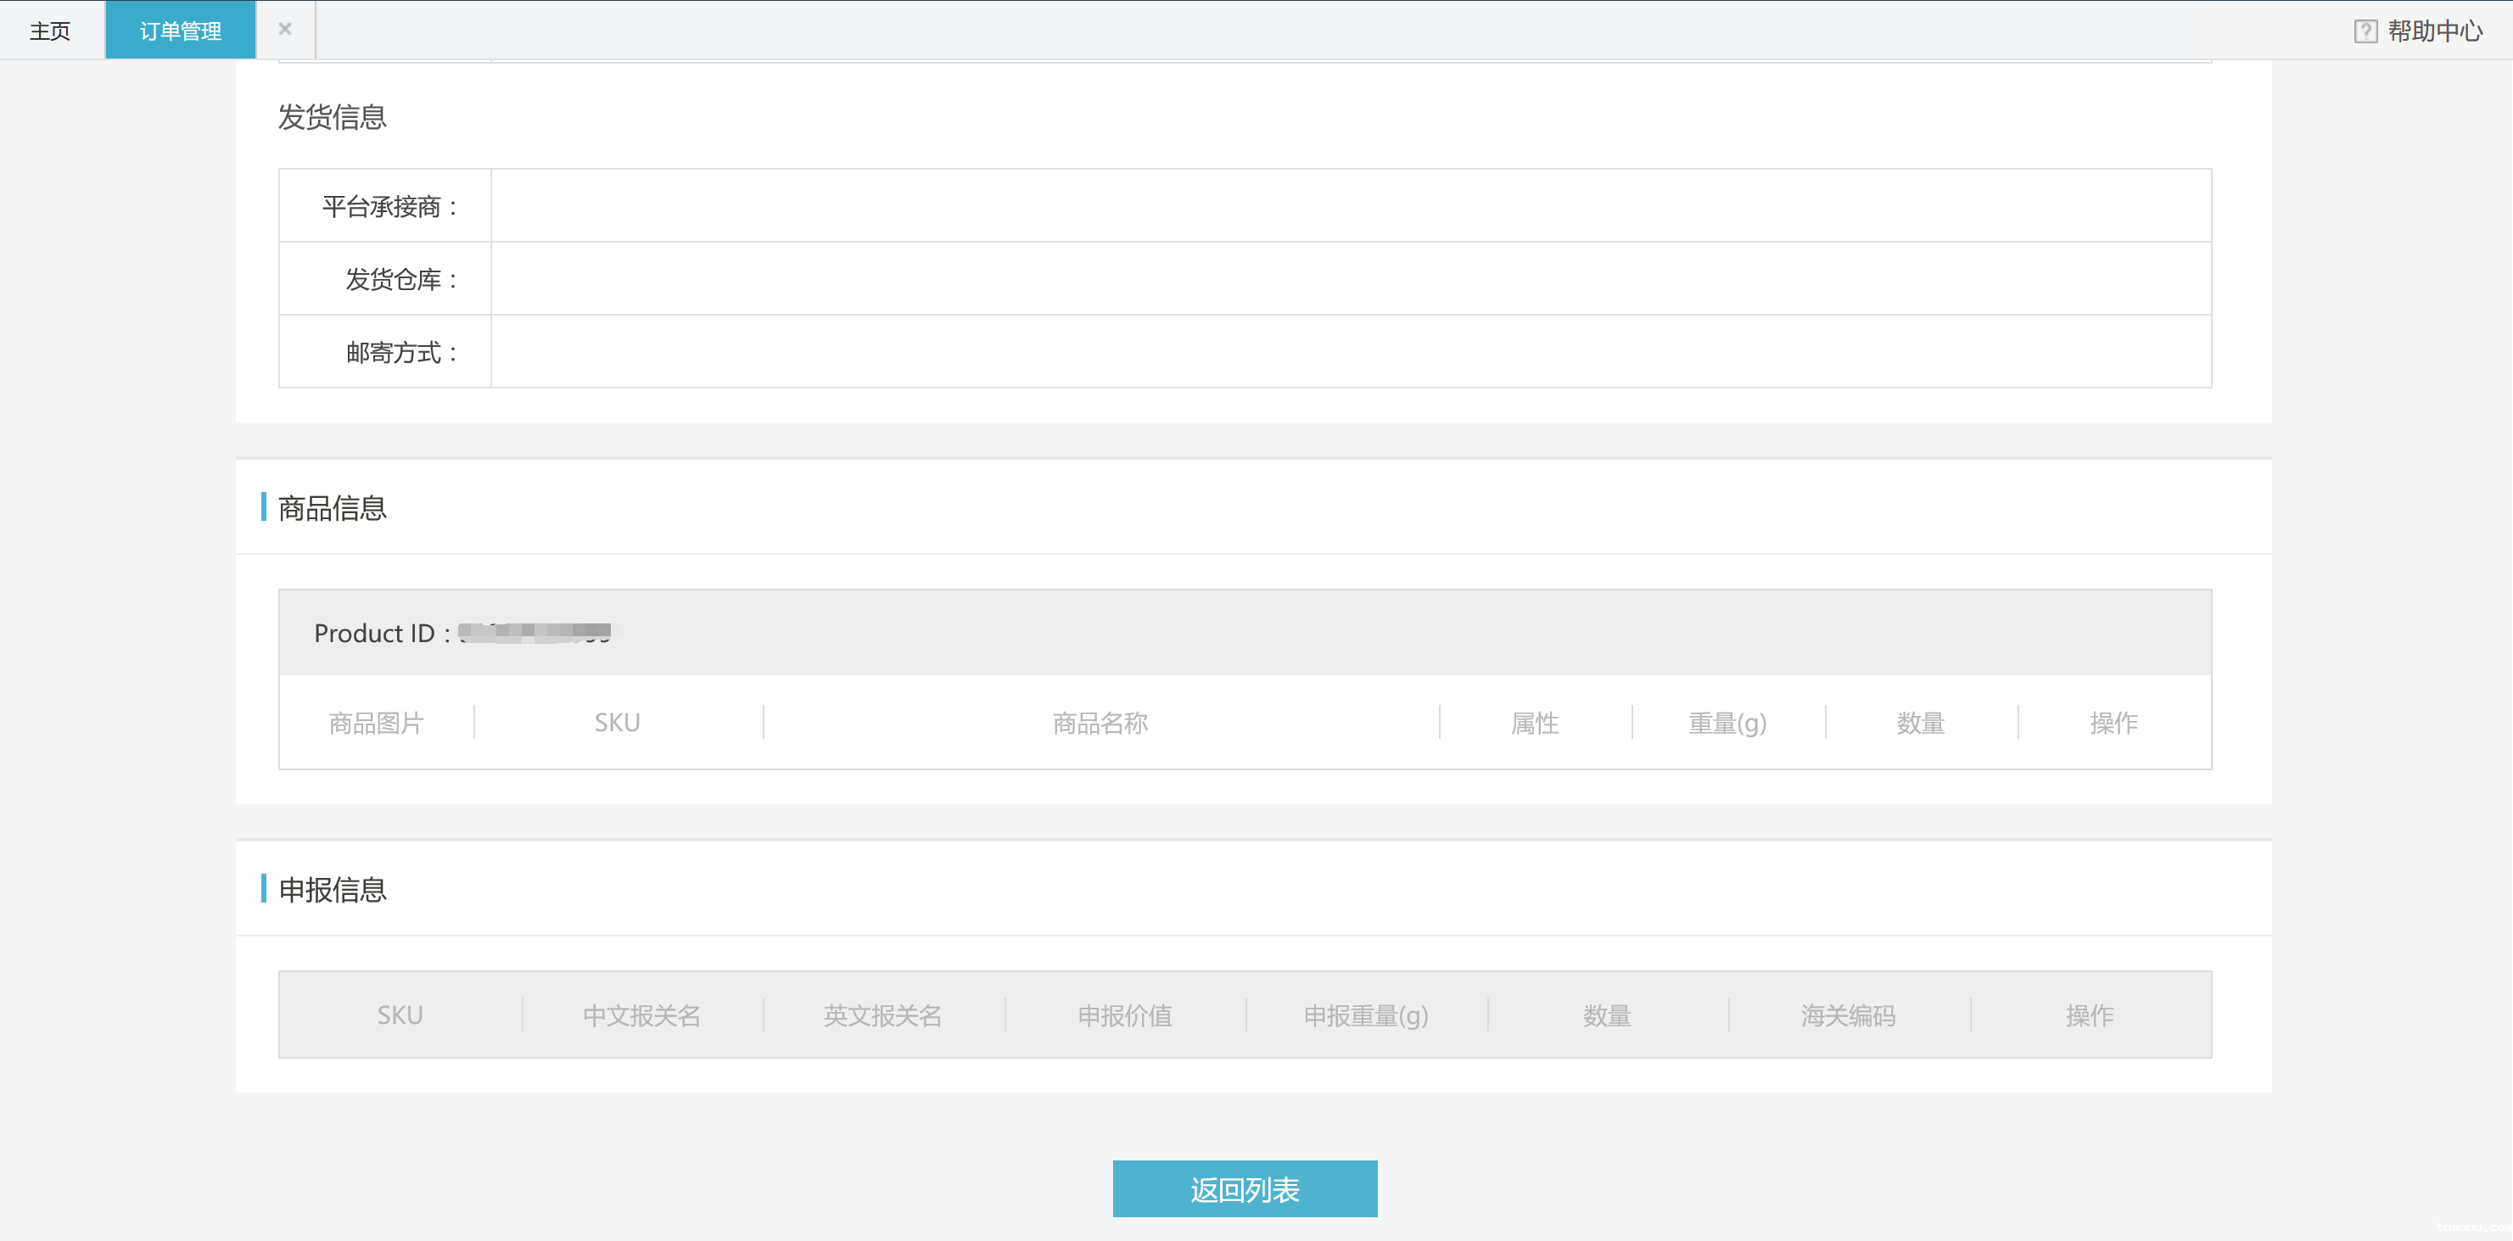The height and width of the screenshot is (1241, 2513).
Task: Select the 订单管理 tab
Action: click(x=181, y=31)
